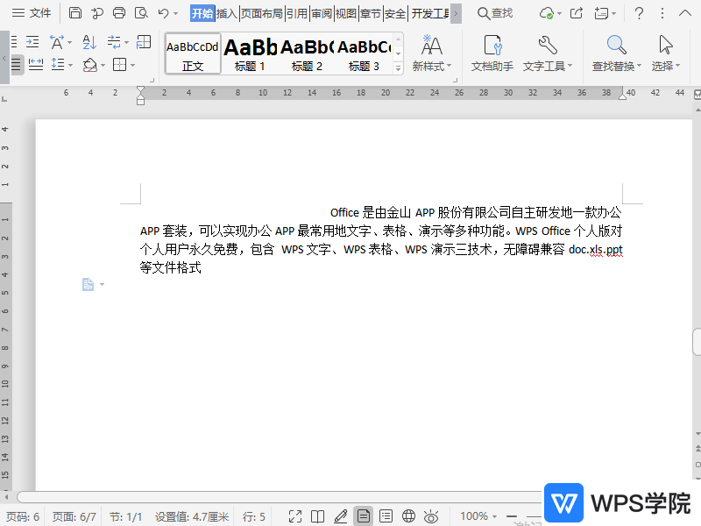
Task: Click the Help question mark icon
Action: pos(640,13)
